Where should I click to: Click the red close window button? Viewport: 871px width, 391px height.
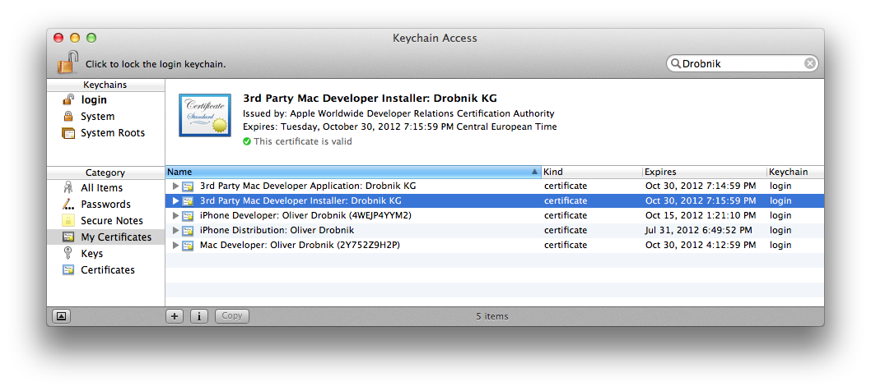coord(58,38)
